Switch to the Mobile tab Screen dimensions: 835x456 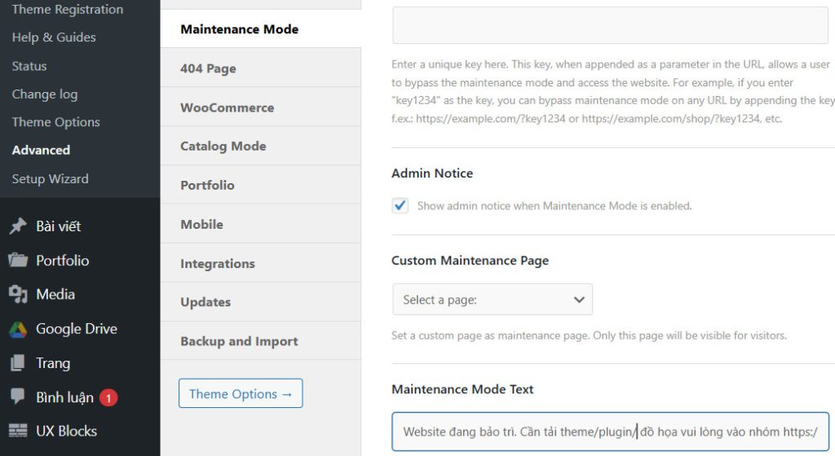click(260, 224)
